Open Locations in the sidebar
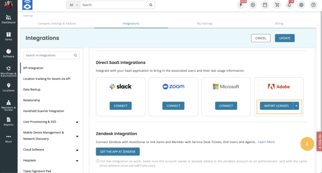This screenshot has width=322, height=173. point(8,88)
